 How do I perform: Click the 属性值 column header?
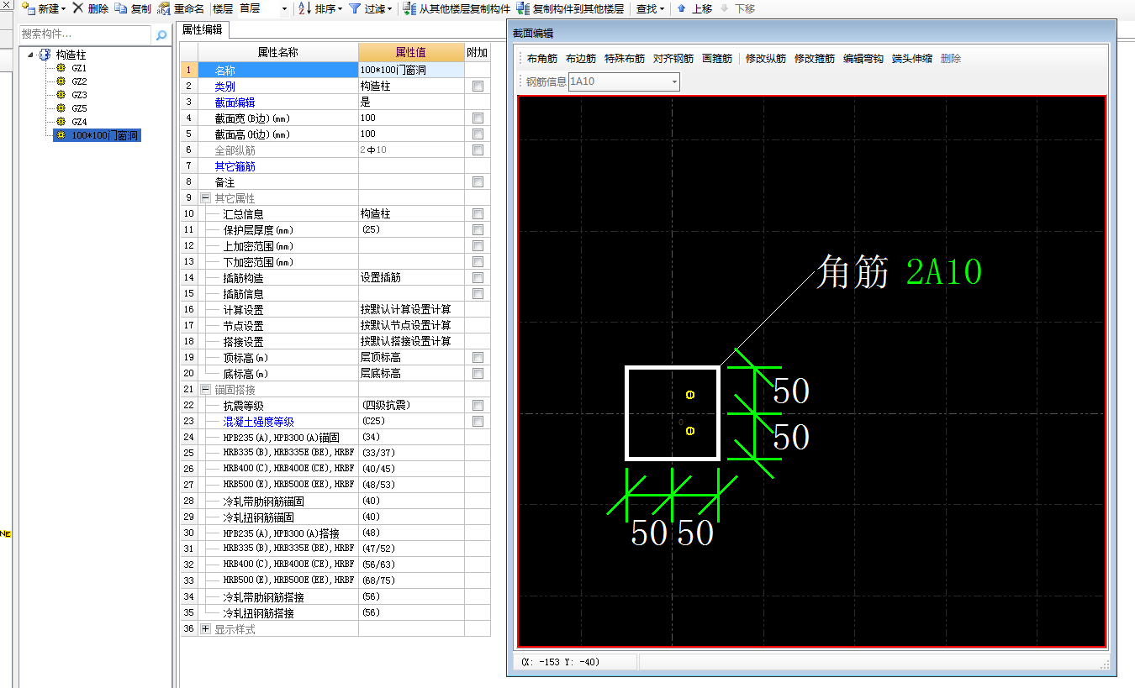(x=411, y=52)
